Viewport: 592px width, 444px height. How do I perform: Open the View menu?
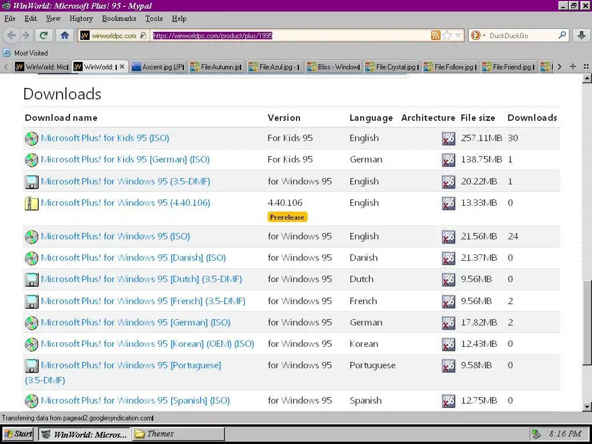coord(53,18)
